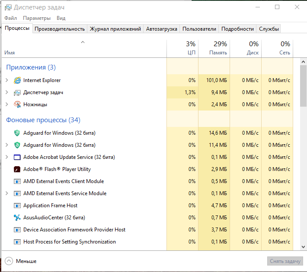
Task: Open the Параметры menu
Action: (x=37, y=18)
